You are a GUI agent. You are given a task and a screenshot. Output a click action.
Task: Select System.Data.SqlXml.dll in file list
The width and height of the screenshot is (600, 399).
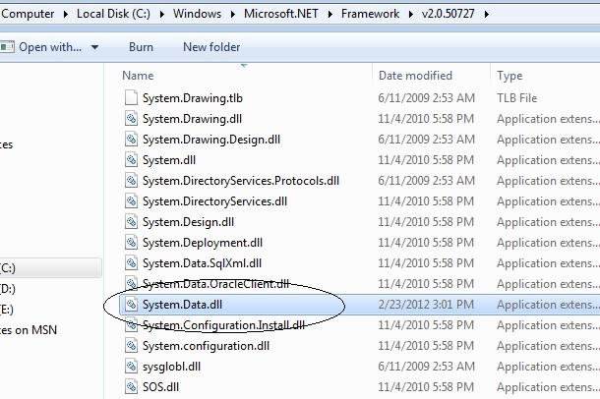point(202,263)
